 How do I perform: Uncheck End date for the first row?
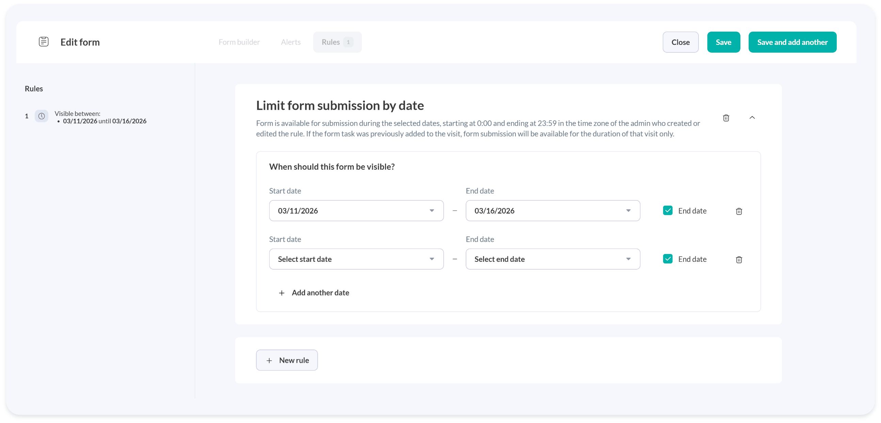point(668,210)
